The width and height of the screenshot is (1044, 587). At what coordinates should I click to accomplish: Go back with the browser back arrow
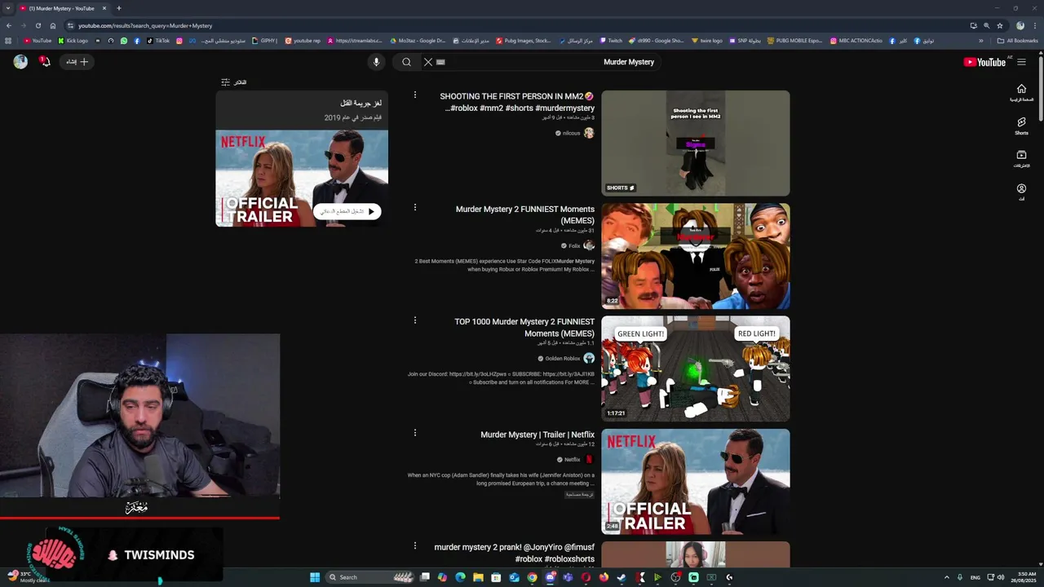pyautogui.click(x=9, y=25)
